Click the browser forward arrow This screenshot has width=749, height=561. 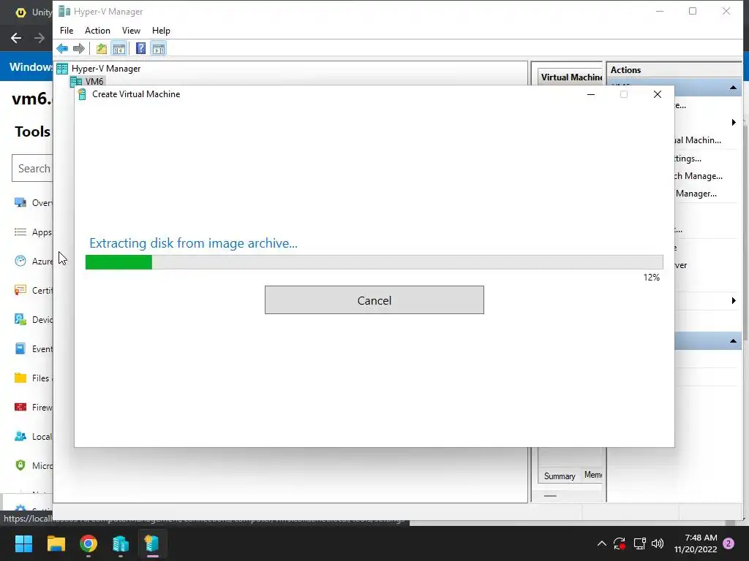[39, 38]
